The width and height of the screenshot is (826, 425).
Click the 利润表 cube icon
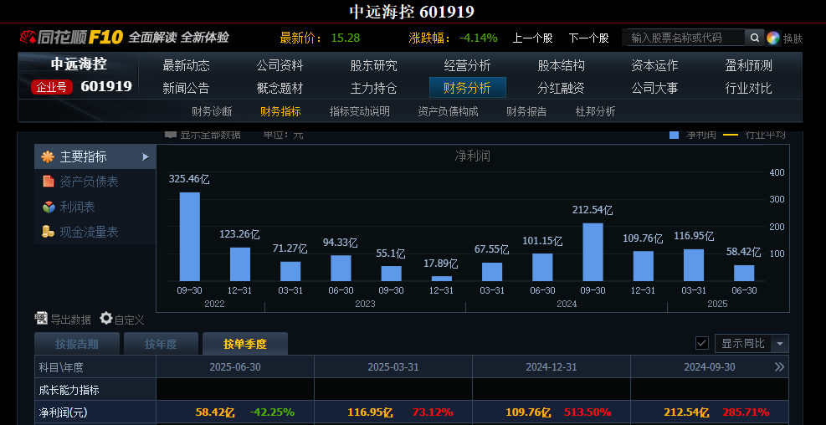[49, 207]
